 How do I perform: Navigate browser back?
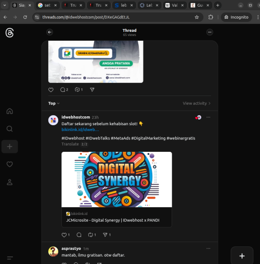tap(5, 17)
